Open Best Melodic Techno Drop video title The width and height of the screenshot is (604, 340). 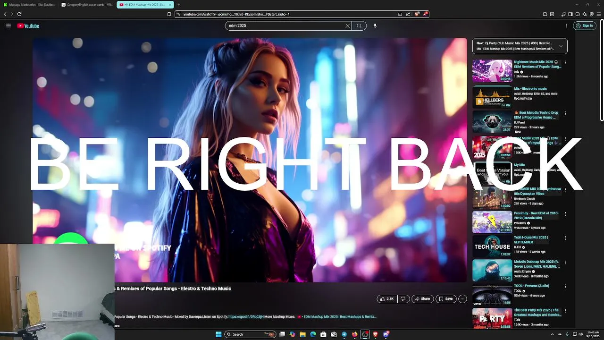point(536,115)
